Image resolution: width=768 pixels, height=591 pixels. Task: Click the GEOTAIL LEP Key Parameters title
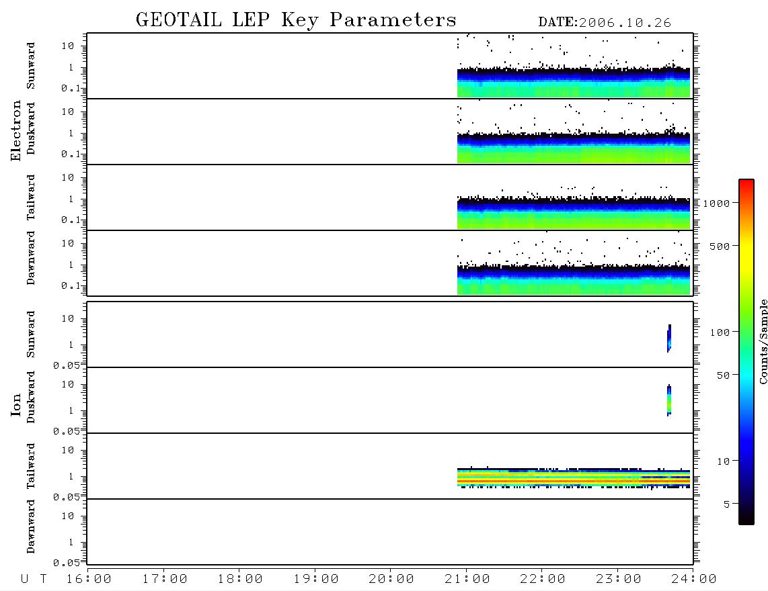pyautogui.click(x=296, y=20)
